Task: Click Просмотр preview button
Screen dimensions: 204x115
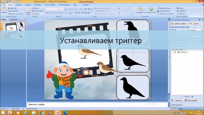Action: coord(177,100)
